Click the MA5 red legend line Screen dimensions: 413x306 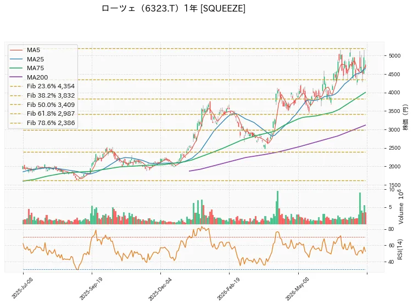(x=16, y=50)
